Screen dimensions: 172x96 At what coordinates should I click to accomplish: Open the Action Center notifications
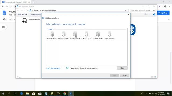click(x=168, y=94)
